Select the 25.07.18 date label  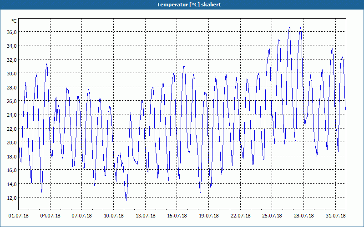272,216
